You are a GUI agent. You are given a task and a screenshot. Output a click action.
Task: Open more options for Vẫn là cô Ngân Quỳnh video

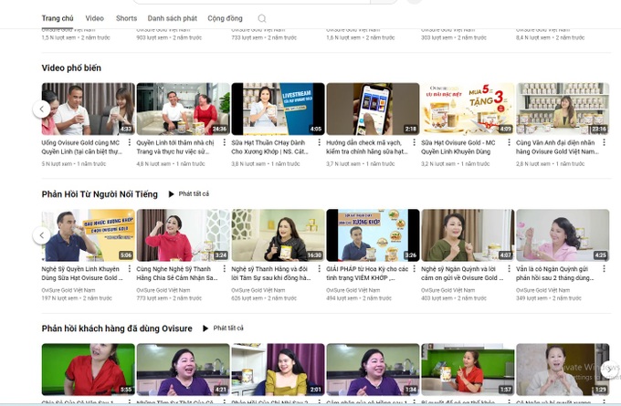[604, 268]
